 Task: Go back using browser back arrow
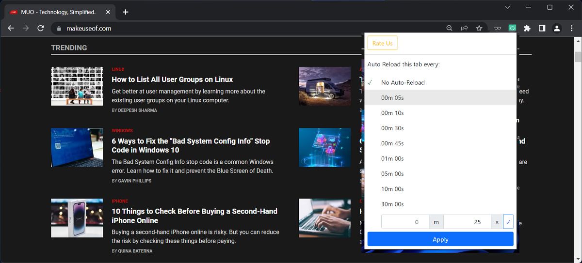point(11,28)
